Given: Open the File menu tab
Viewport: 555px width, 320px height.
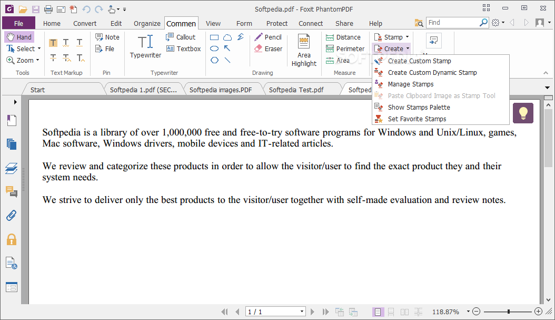Looking at the screenshot, I should [18, 23].
